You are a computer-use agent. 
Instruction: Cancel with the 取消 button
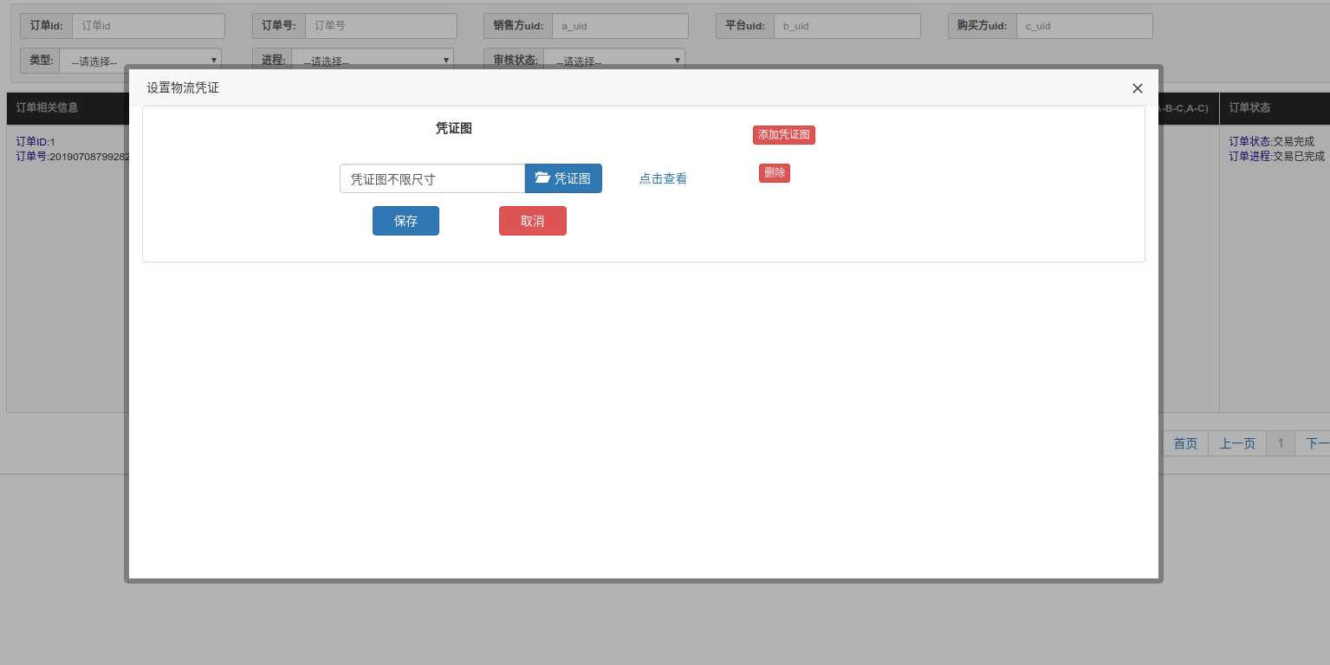click(533, 221)
